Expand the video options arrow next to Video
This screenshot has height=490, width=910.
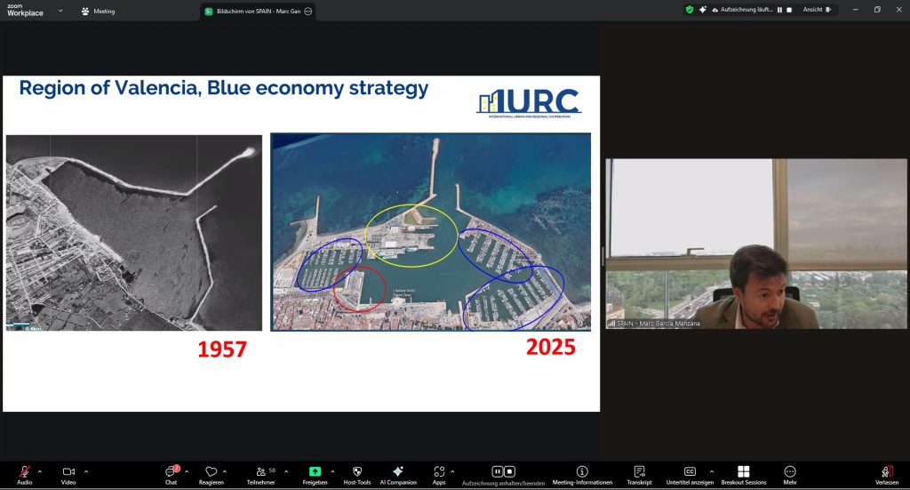click(x=85, y=471)
